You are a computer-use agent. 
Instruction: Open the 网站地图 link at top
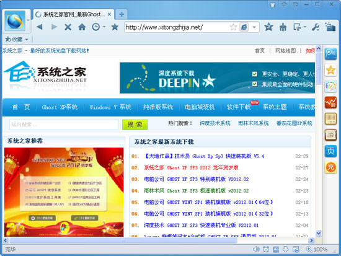point(285,51)
